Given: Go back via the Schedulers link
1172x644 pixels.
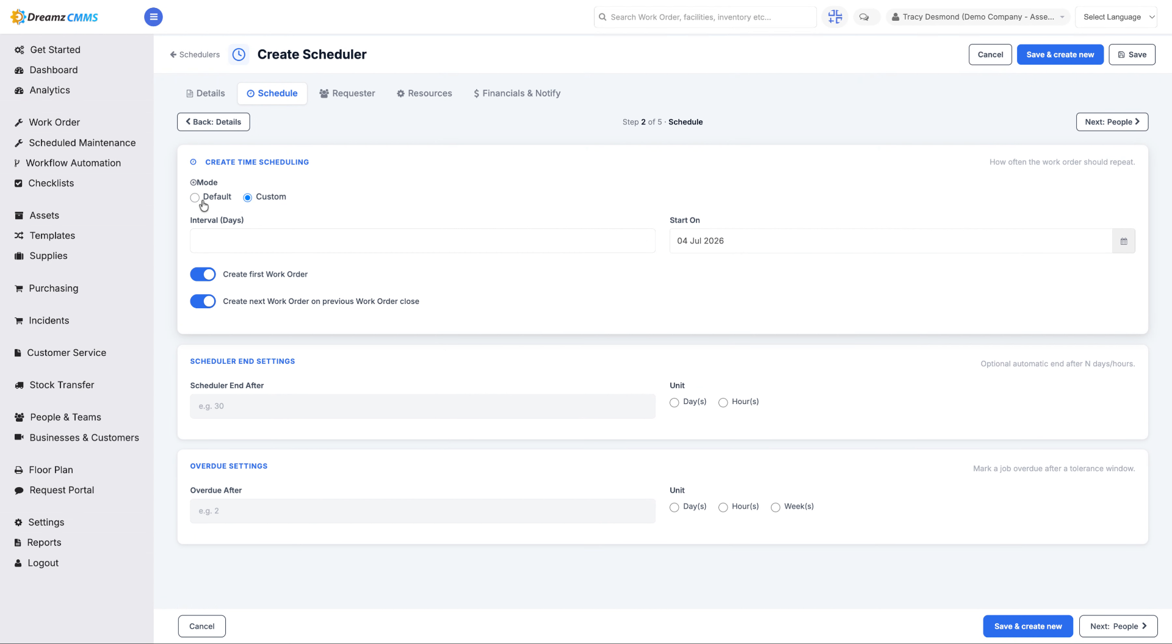Looking at the screenshot, I should pos(195,54).
